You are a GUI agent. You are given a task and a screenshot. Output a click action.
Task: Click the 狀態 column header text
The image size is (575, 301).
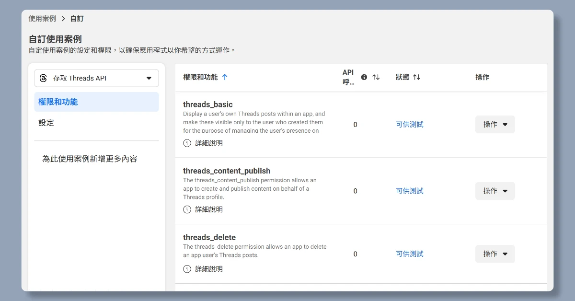coord(402,77)
